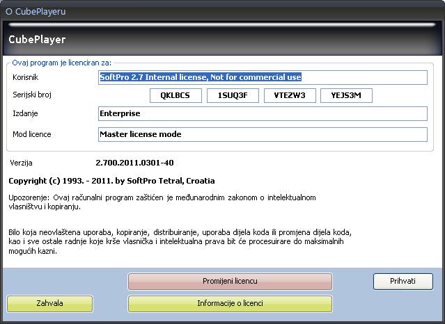Image resolution: width=445 pixels, height=324 pixels.
Task: Click the 'Bilo koja neovlaštena uporaba' paragraph
Action: coord(180,241)
